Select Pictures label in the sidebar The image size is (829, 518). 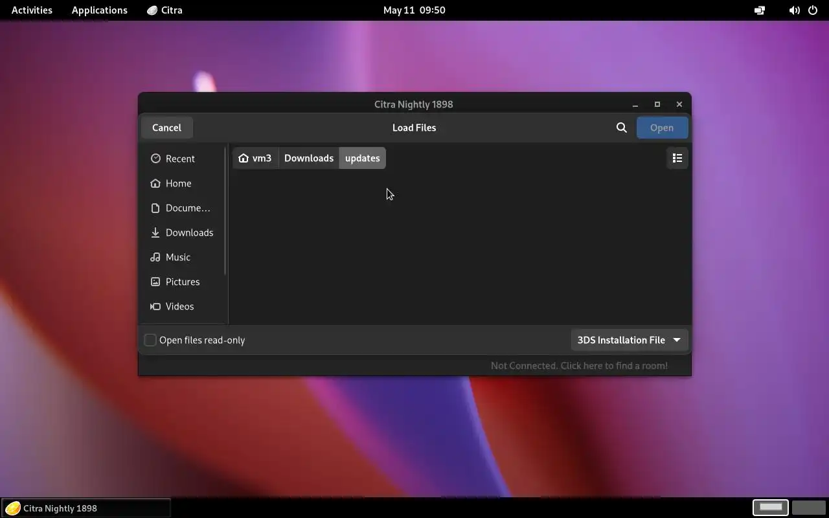pos(183,282)
